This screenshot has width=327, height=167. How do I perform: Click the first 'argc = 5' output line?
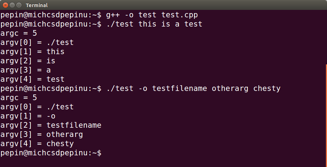click(x=18, y=33)
